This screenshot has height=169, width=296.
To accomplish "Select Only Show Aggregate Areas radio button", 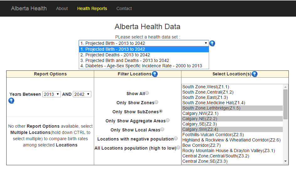I will pyautogui.click(x=168, y=120).
